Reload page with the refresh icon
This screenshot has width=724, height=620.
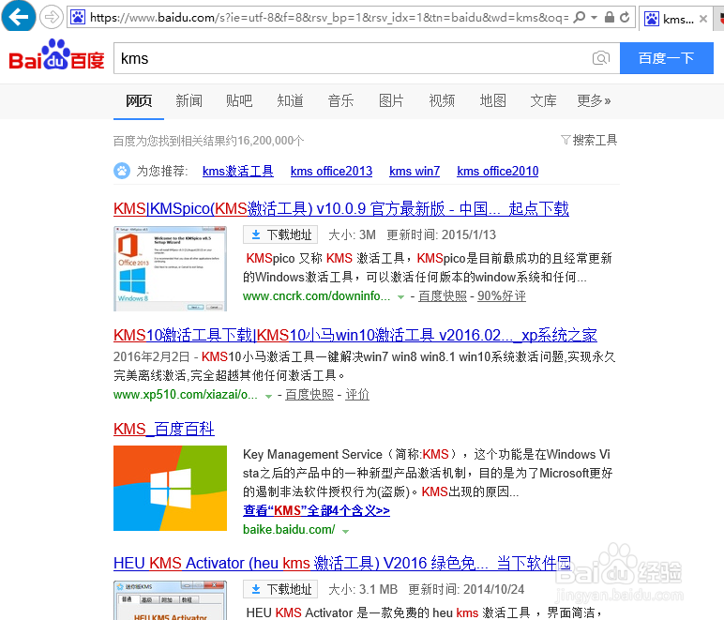click(625, 18)
